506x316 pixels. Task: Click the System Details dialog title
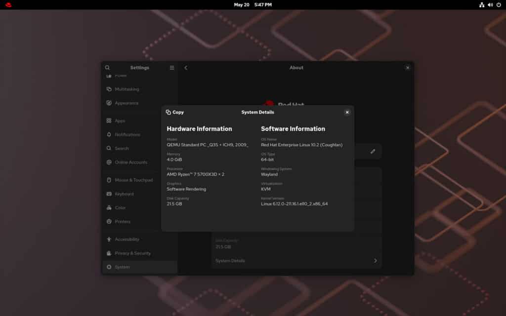coord(257,112)
